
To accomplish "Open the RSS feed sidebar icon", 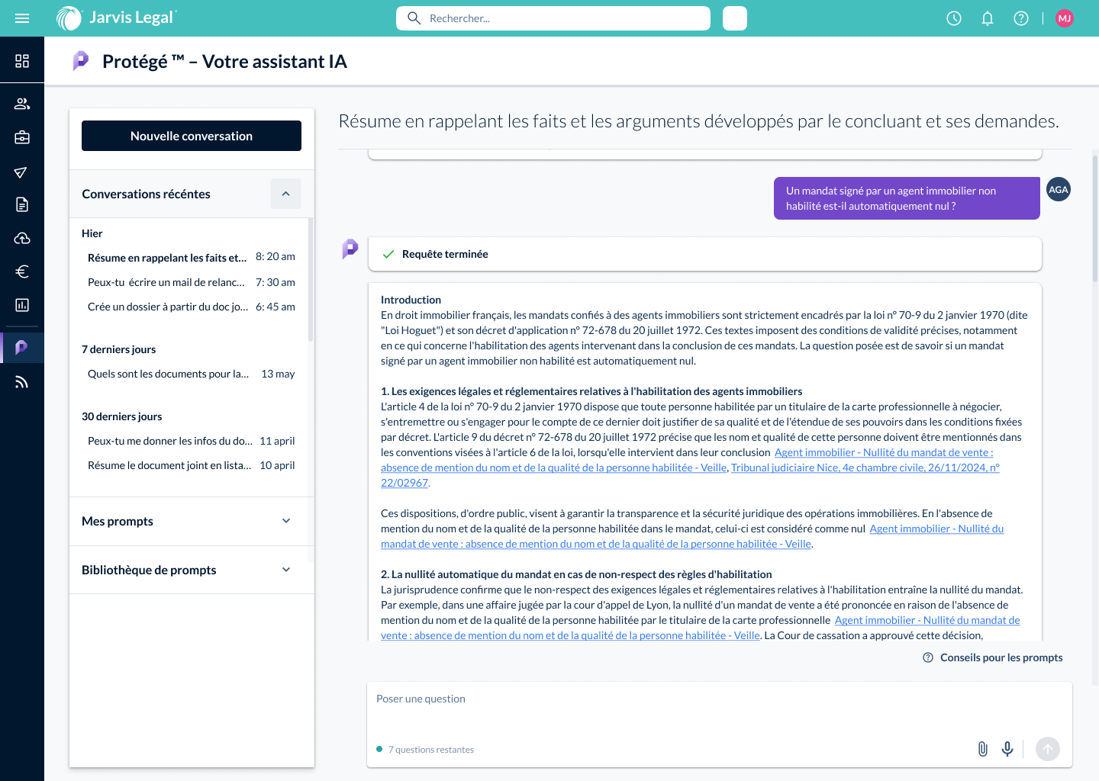I will pos(22,382).
